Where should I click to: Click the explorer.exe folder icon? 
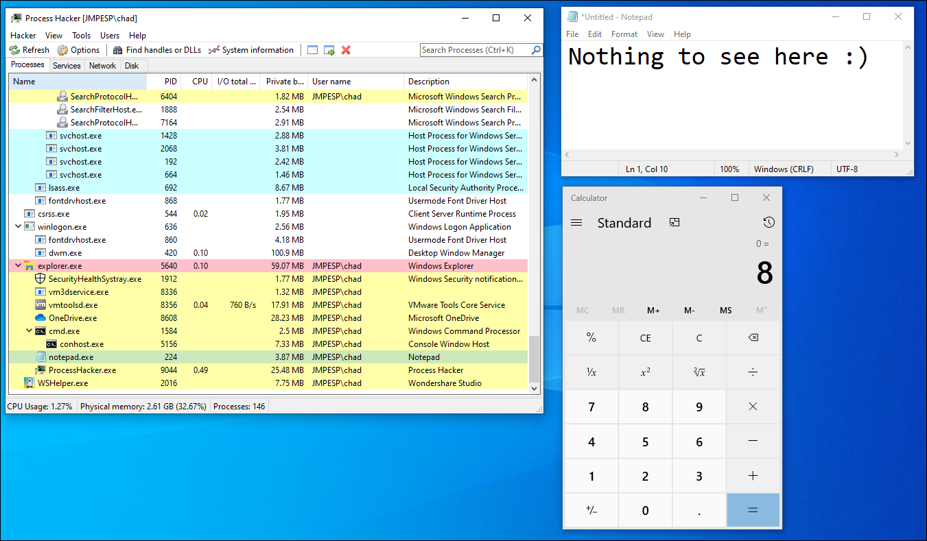click(x=30, y=266)
